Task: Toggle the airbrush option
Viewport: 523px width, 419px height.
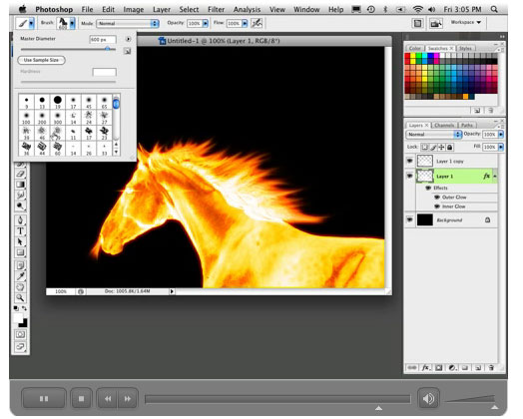Action: click(257, 23)
